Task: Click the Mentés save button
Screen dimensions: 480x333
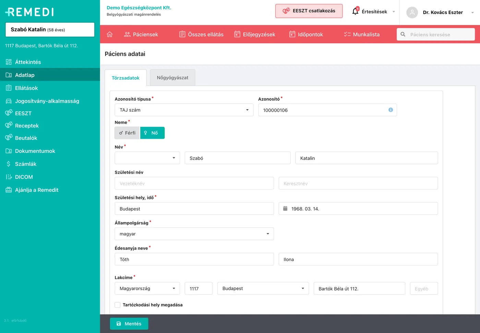Action: [129, 324]
